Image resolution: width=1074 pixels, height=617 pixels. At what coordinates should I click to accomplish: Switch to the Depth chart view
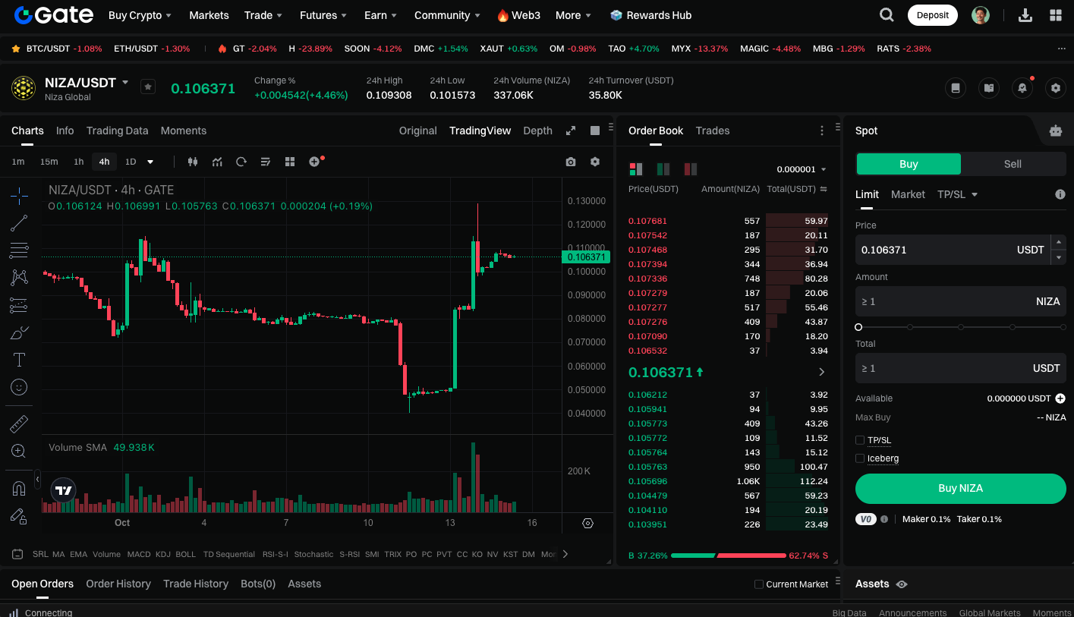coord(537,131)
